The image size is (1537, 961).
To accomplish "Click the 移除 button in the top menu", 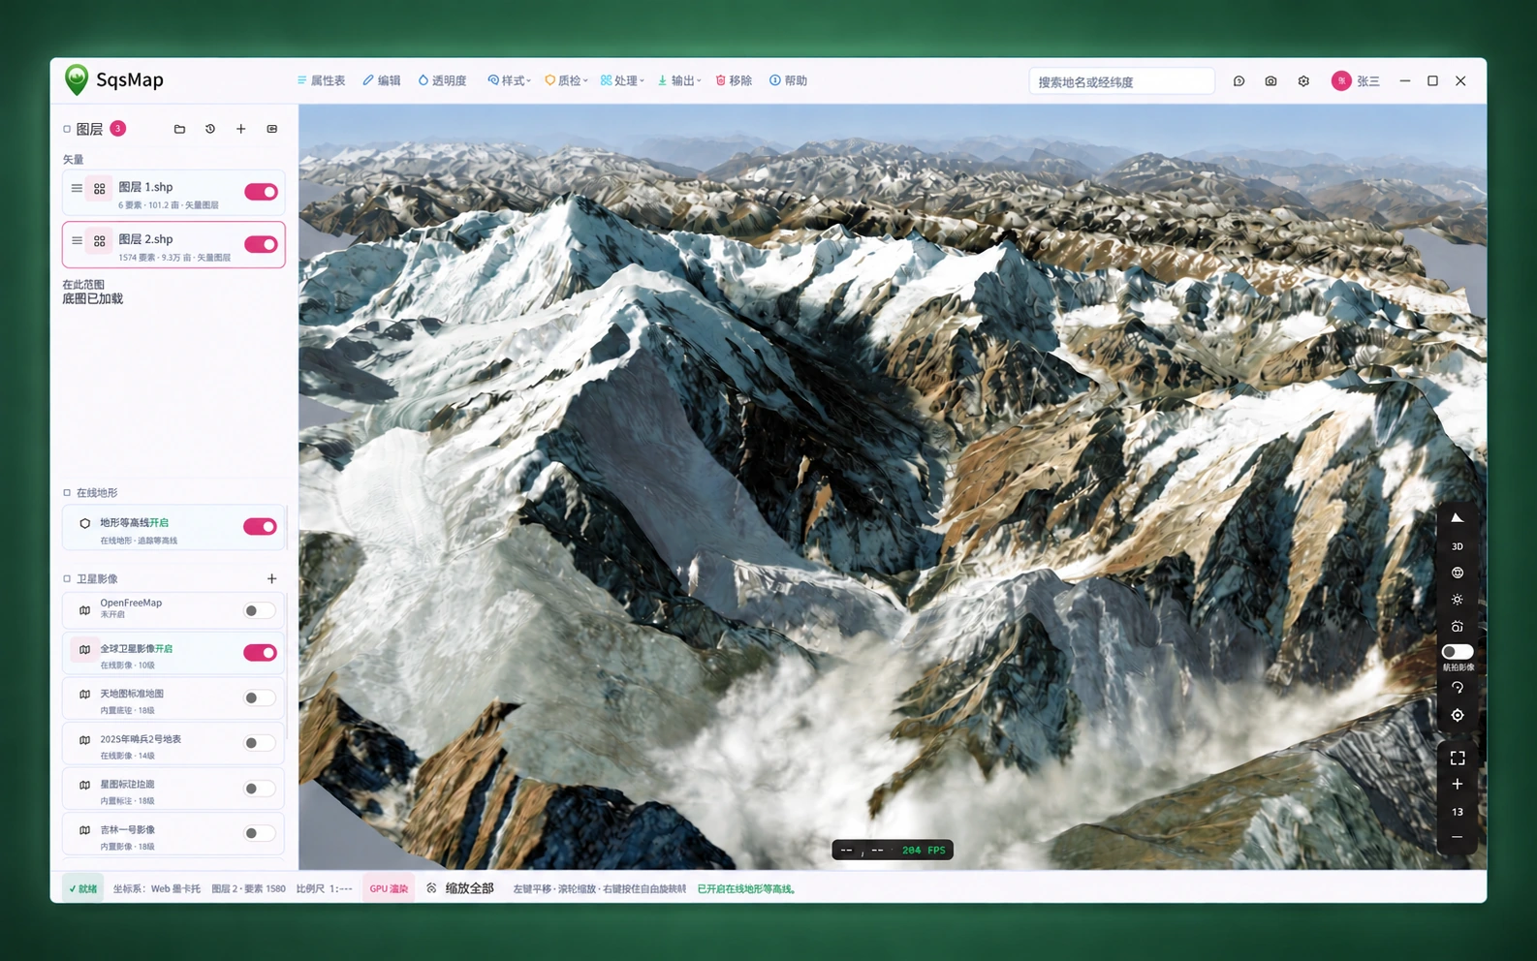I will [734, 80].
